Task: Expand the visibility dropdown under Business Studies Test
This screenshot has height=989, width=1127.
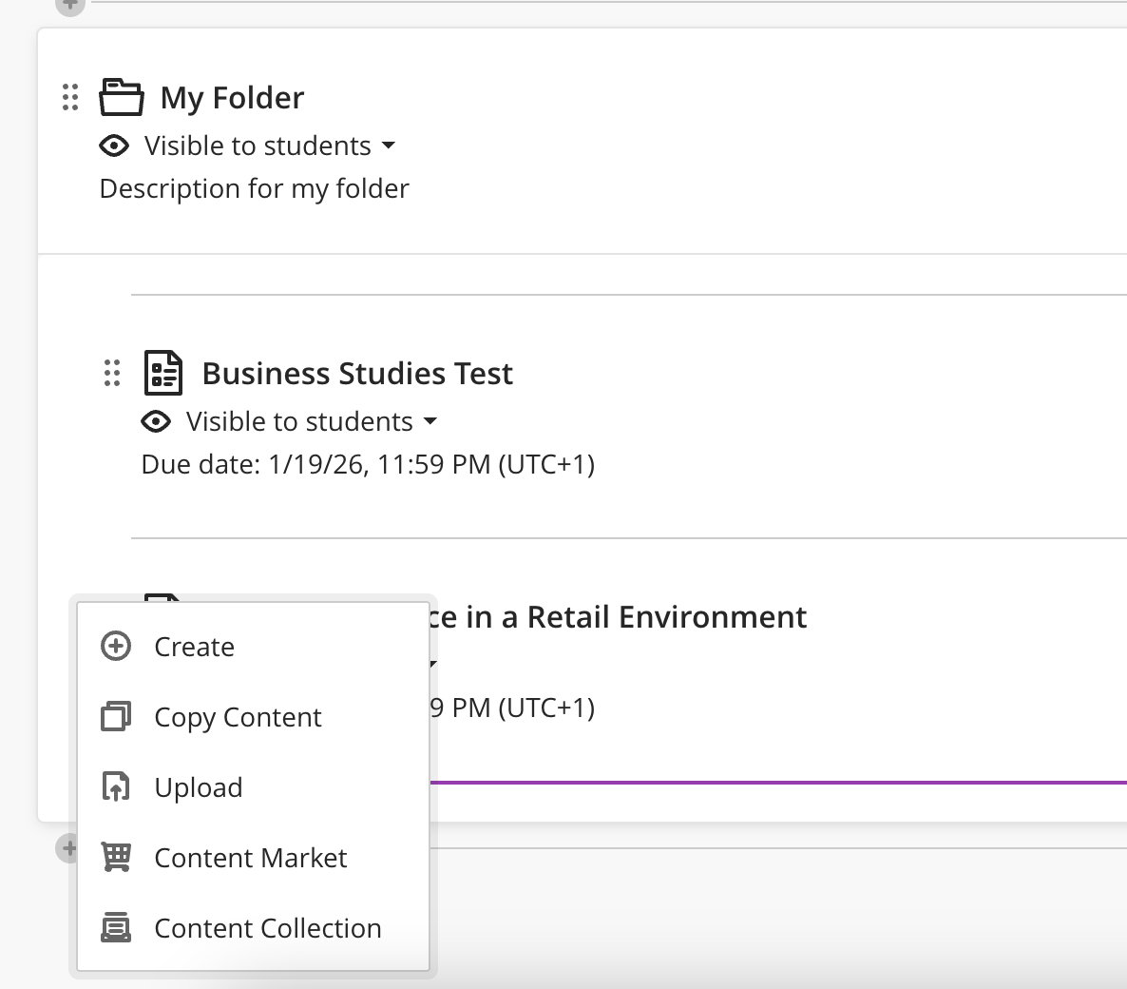Action: pyautogui.click(x=431, y=421)
